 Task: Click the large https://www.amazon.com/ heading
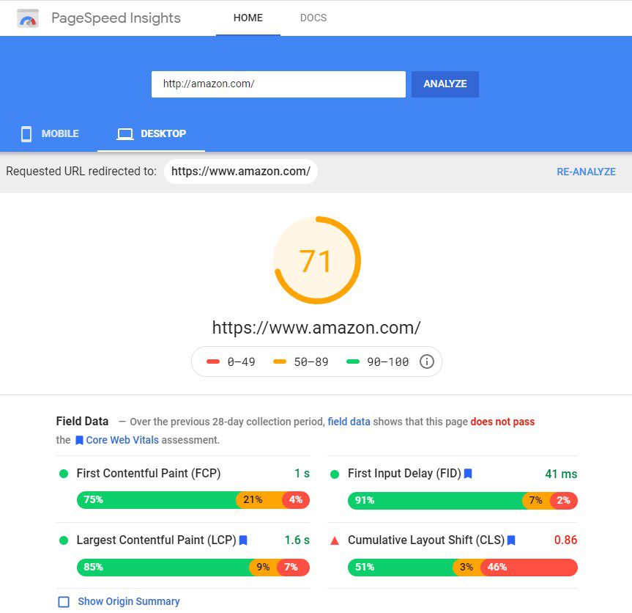point(316,328)
